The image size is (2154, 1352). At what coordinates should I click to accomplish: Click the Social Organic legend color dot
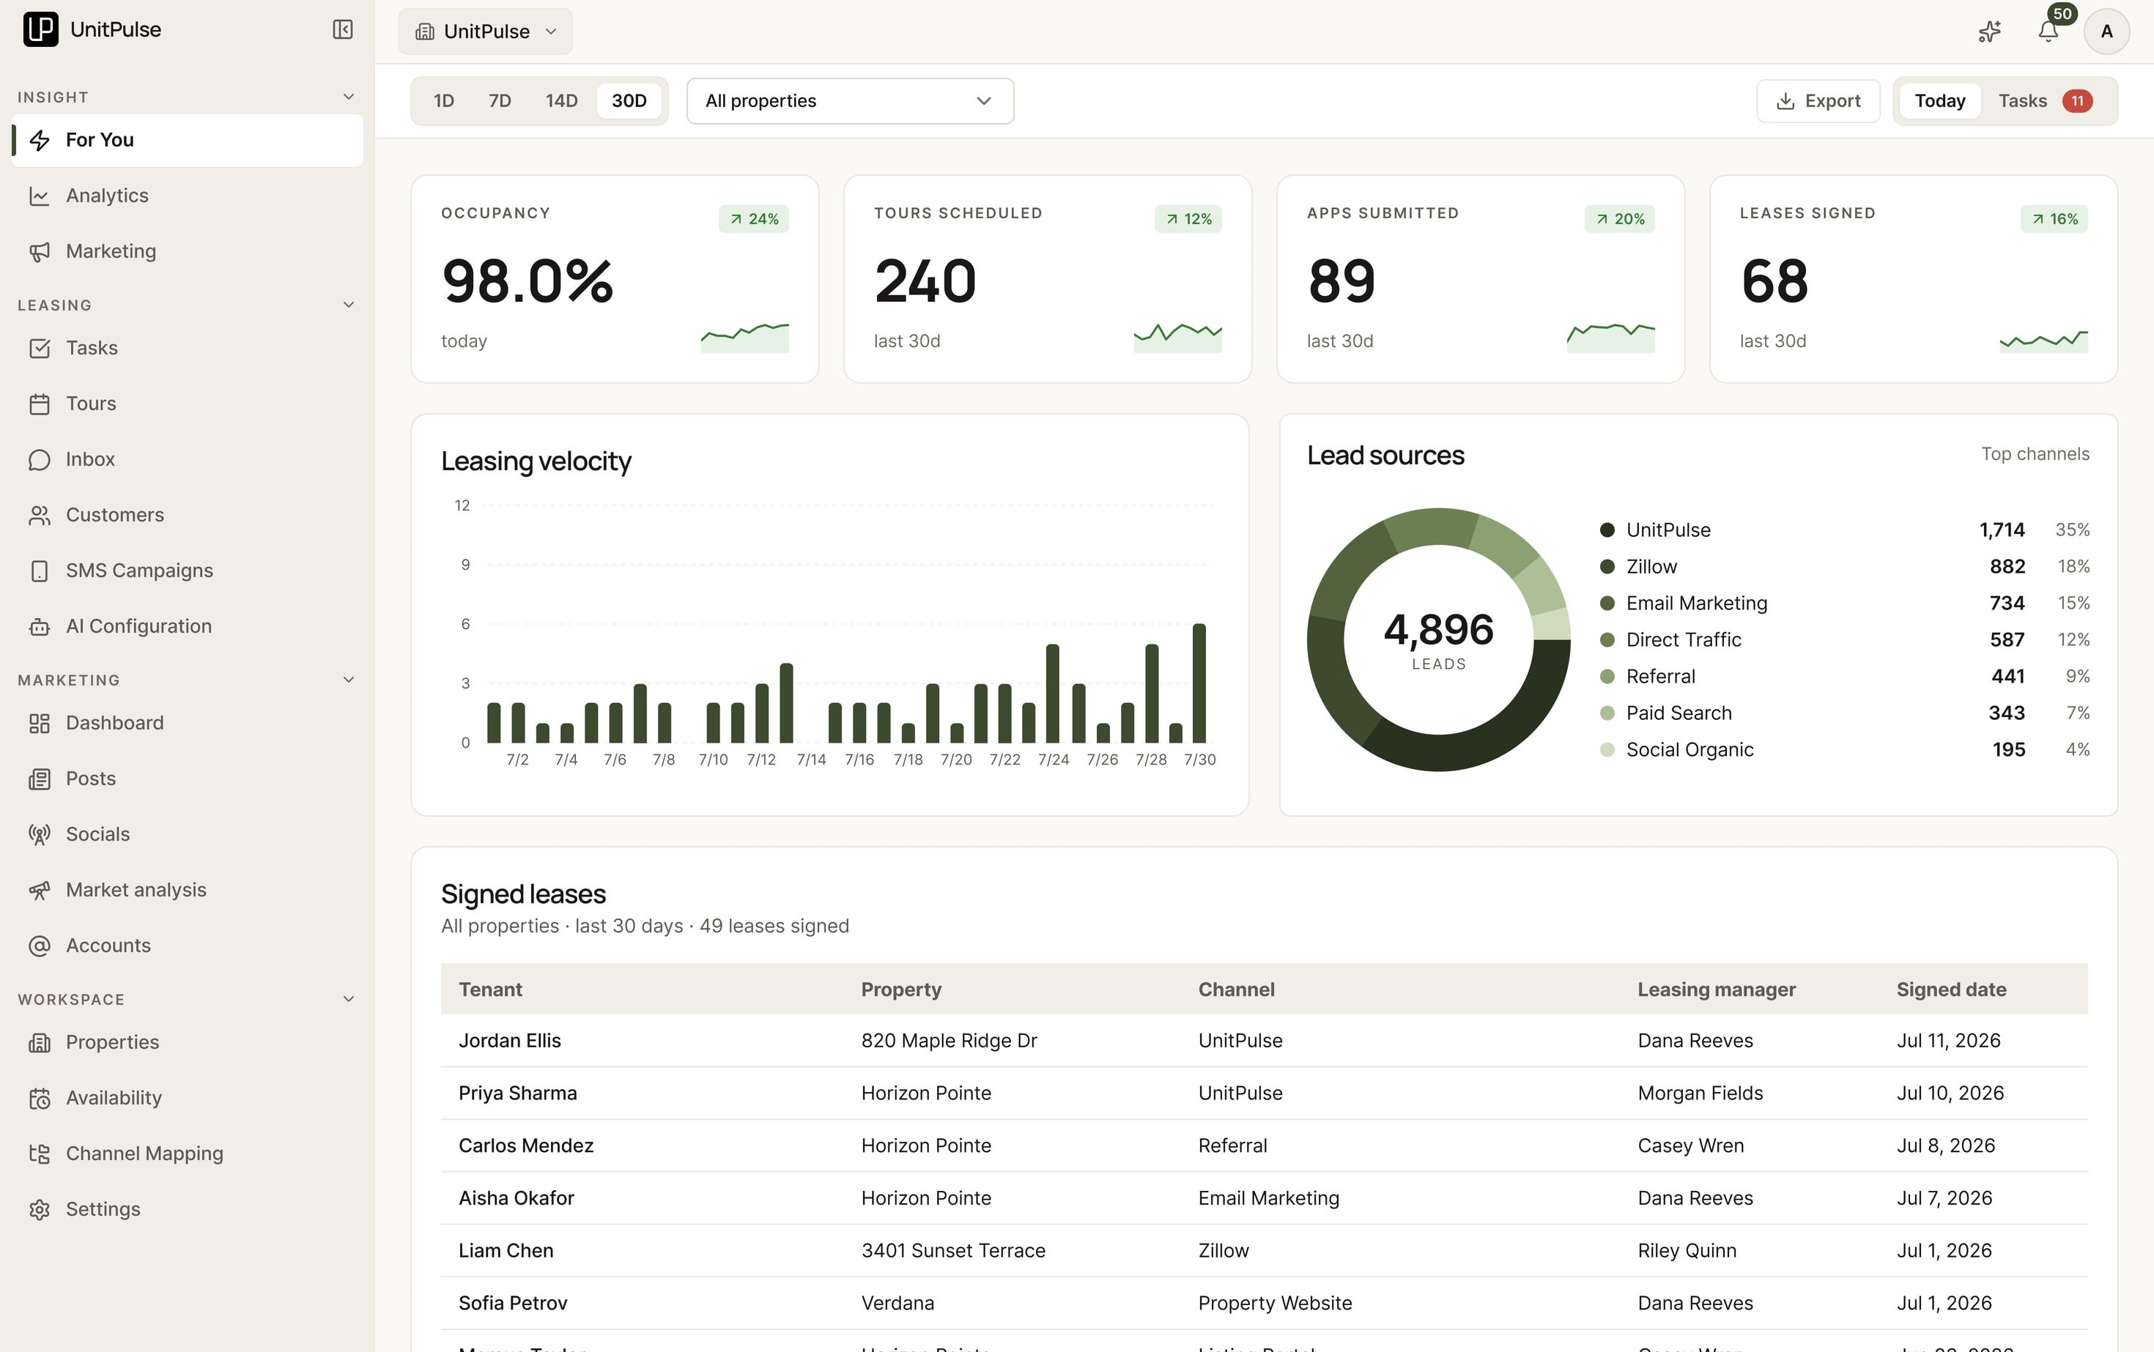point(1607,750)
